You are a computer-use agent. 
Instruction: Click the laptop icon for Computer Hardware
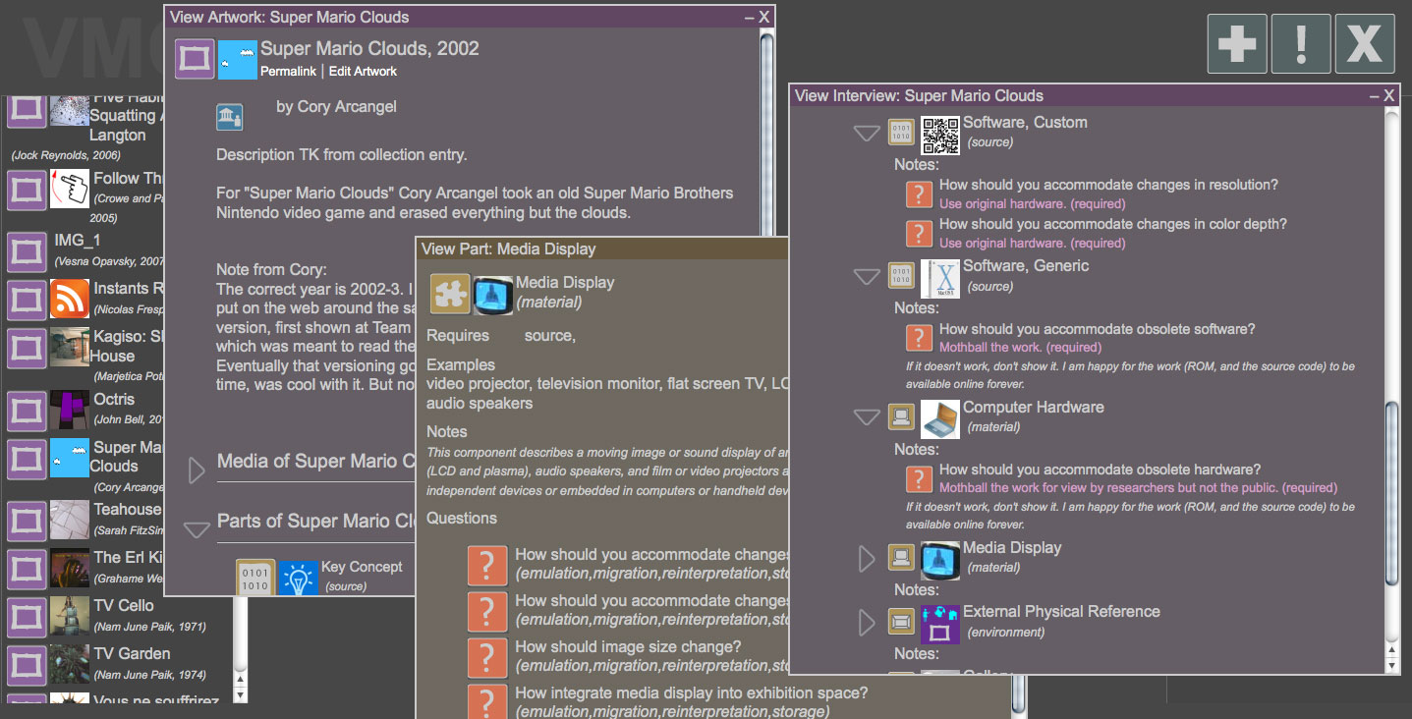coord(939,419)
